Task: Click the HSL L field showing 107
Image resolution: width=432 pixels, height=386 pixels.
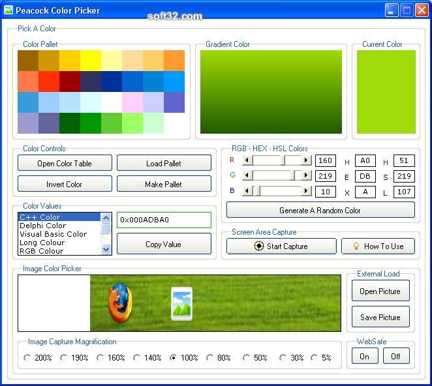Action: (404, 191)
